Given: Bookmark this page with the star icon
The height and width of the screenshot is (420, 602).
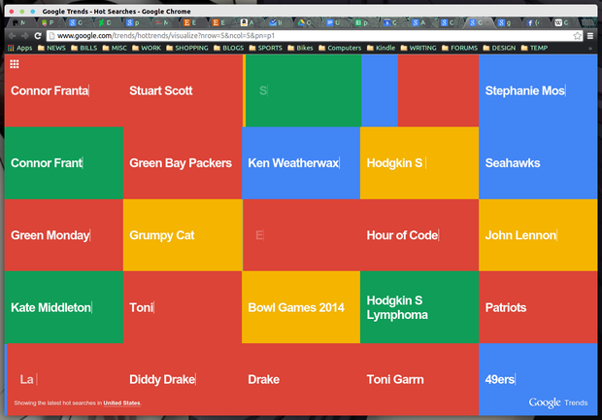Looking at the screenshot, I should [x=577, y=36].
